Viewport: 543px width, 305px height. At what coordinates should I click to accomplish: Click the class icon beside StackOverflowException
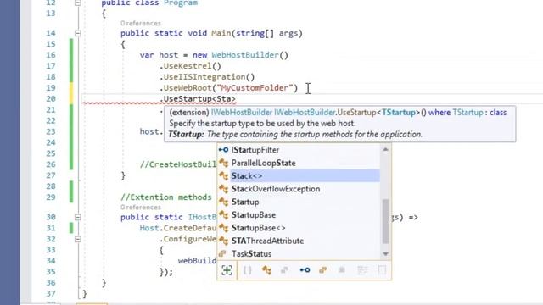223,189
